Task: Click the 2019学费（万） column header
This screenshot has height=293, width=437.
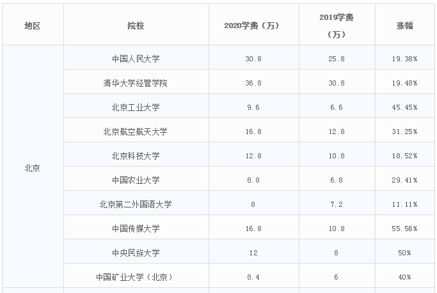Action: pyautogui.click(x=337, y=26)
